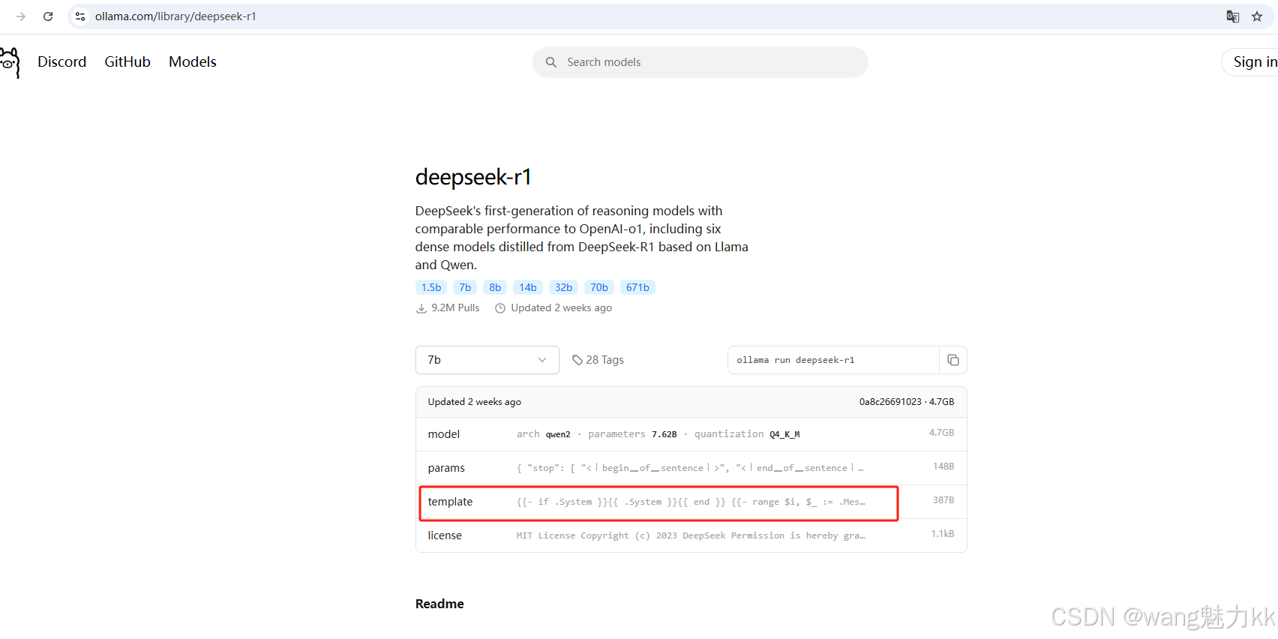The image size is (1278, 639).
Task: Click the 9.2M Pulls text
Action: tap(455, 308)
